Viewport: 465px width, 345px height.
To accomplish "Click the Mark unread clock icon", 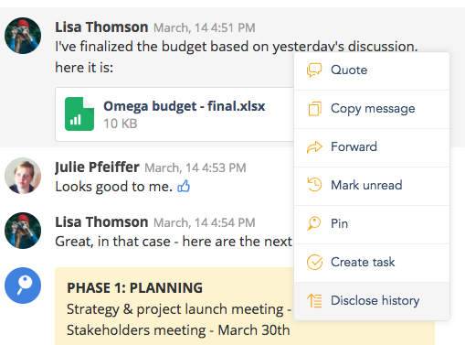I will tap(314, 185).
